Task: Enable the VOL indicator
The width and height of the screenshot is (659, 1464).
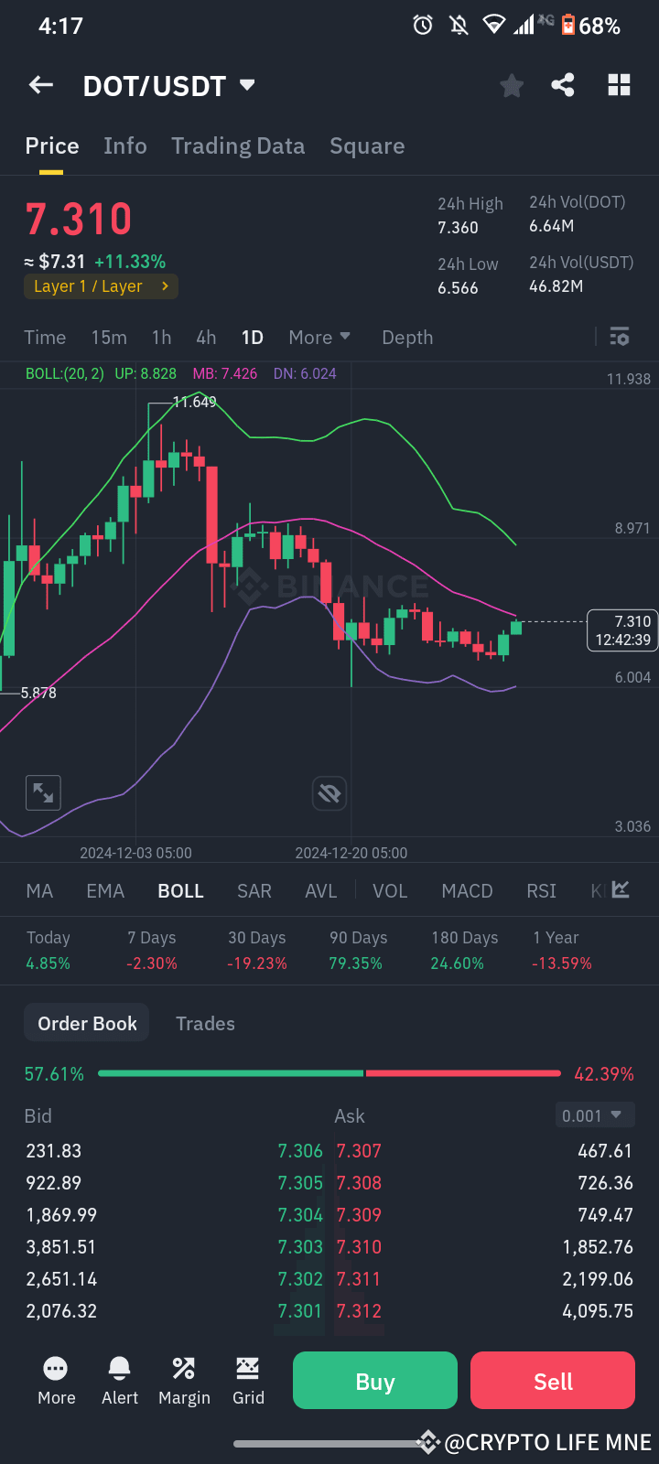Action: coord(390,890)
